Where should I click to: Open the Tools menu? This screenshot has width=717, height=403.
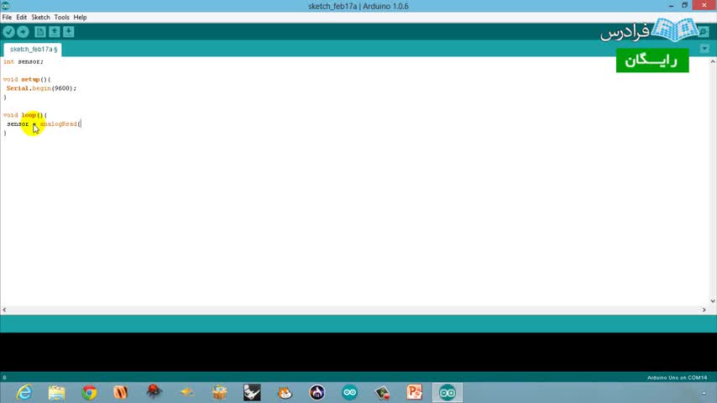[x=62, y=18]
